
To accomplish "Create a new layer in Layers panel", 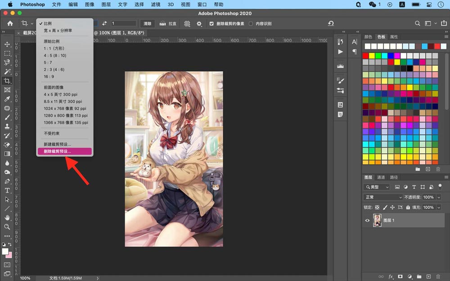I will pos(428,277).
